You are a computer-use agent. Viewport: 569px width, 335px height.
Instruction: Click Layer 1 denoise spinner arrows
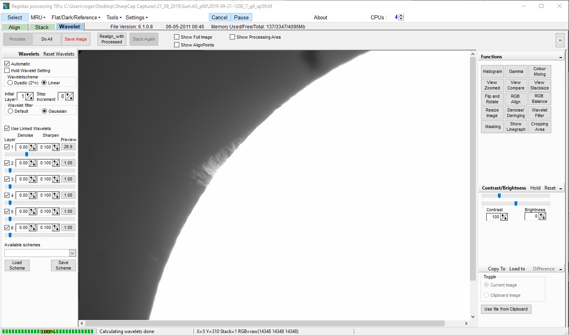pyautogui.click(x=32, y=147)
